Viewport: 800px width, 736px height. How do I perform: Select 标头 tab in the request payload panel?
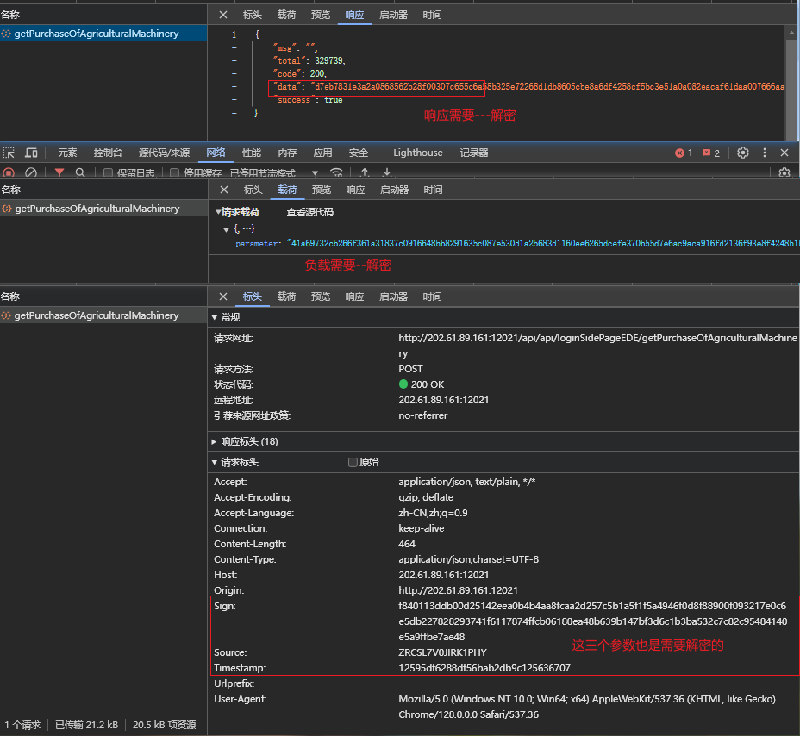pyautogui.click(x=253, y=190)
